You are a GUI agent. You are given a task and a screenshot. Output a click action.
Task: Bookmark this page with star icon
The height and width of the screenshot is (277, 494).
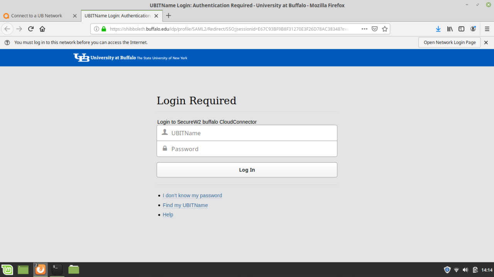coord(385,29)
